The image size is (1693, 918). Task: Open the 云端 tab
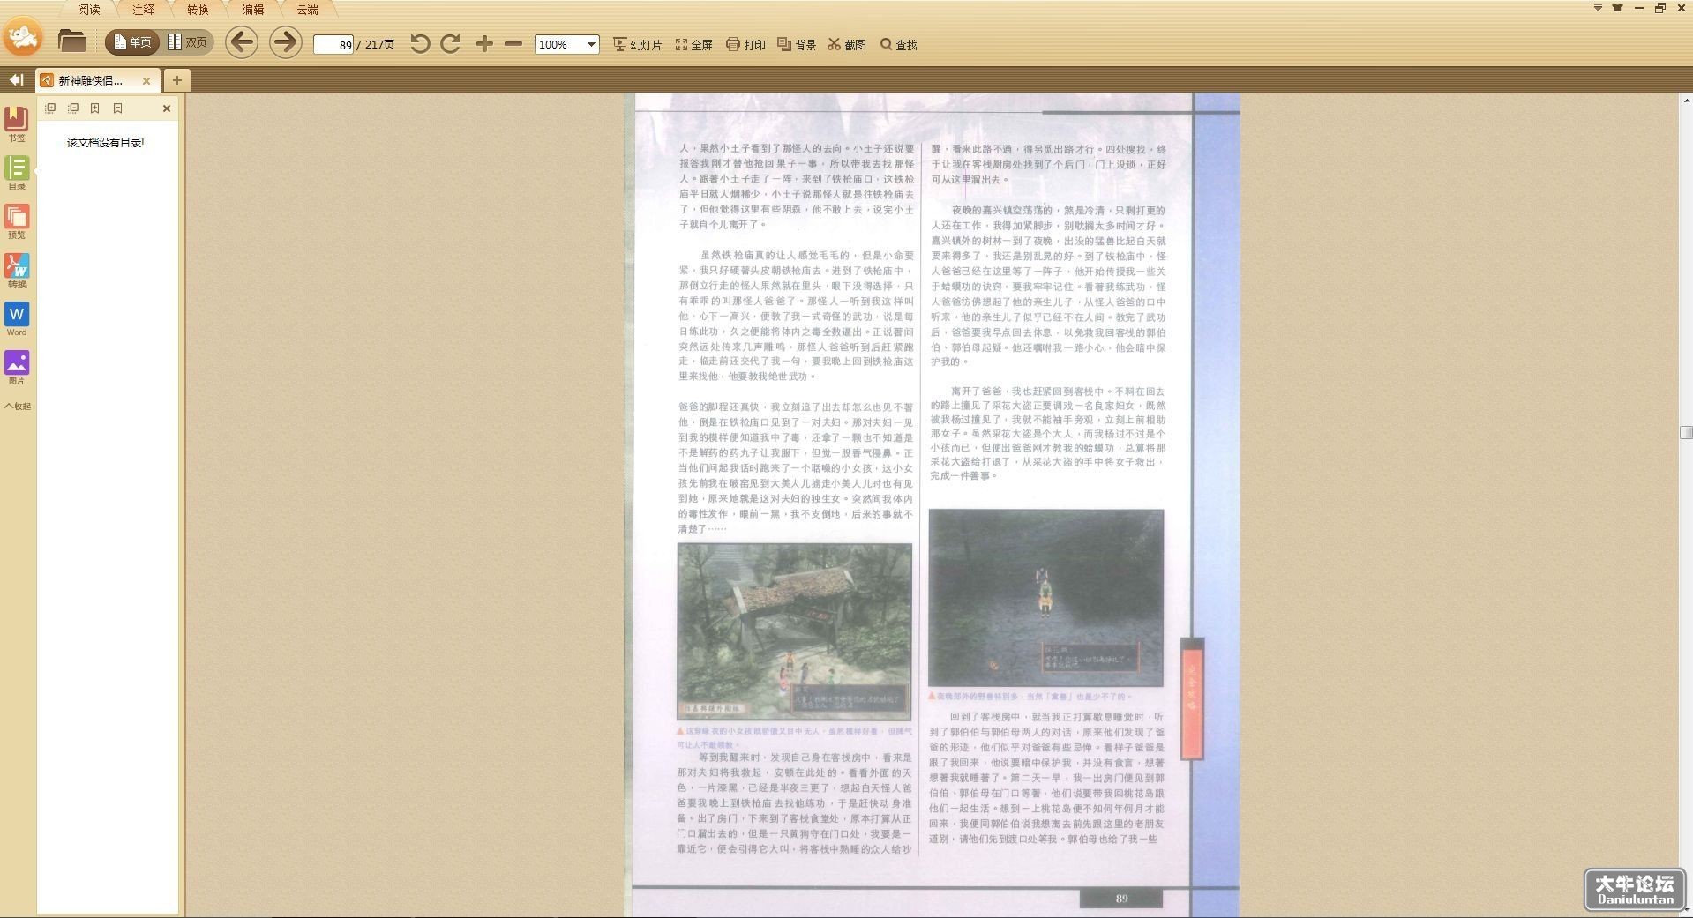307,10
